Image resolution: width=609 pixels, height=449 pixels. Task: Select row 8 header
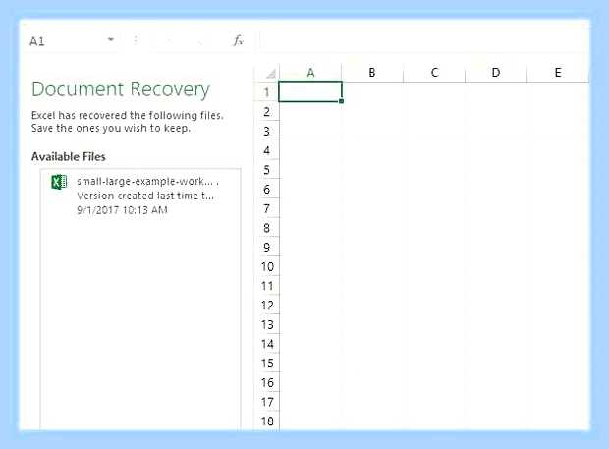(266, 228)
